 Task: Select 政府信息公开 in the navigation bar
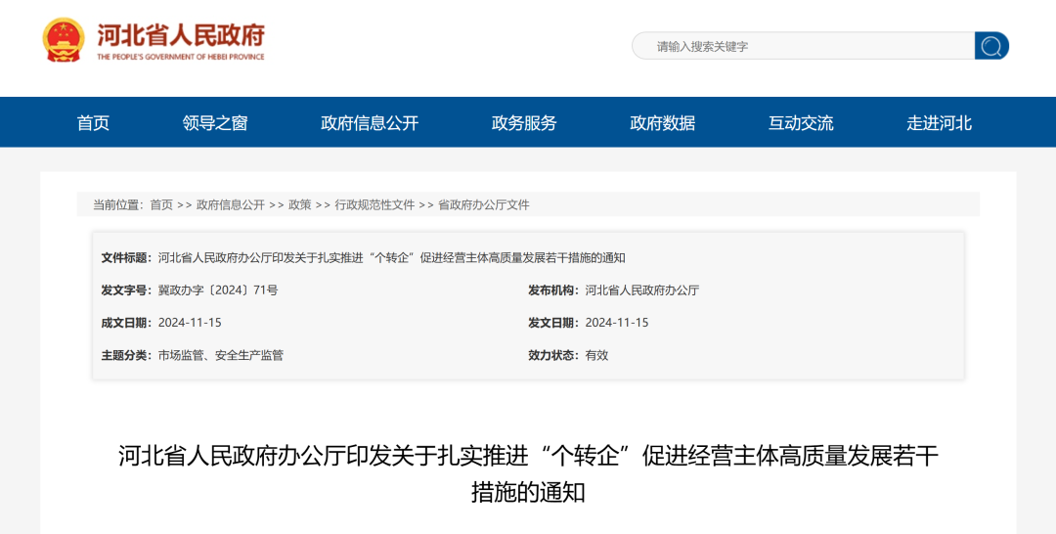tap(370, 123)
